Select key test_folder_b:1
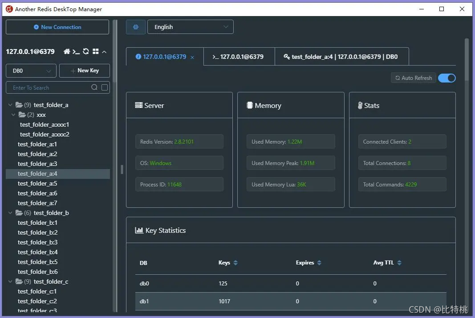Screen dimensions: 475x318 point(37,223)
